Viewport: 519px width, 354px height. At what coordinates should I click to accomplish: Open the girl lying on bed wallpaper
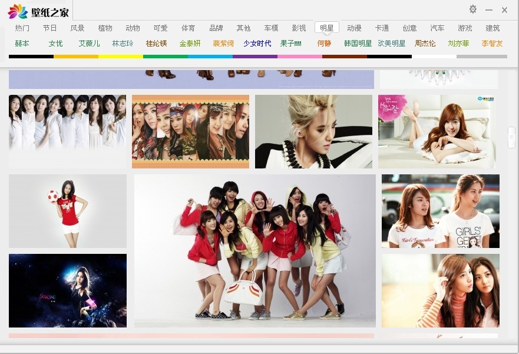(437, 132)
